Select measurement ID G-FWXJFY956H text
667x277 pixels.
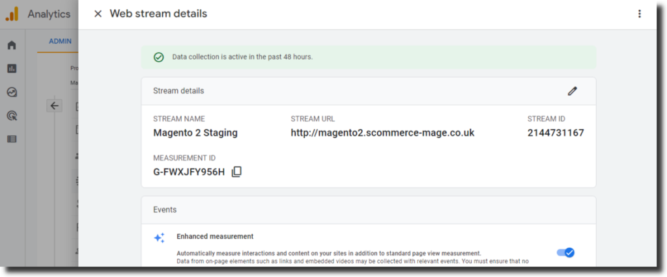pyautogui.click(x=189, y=172)
